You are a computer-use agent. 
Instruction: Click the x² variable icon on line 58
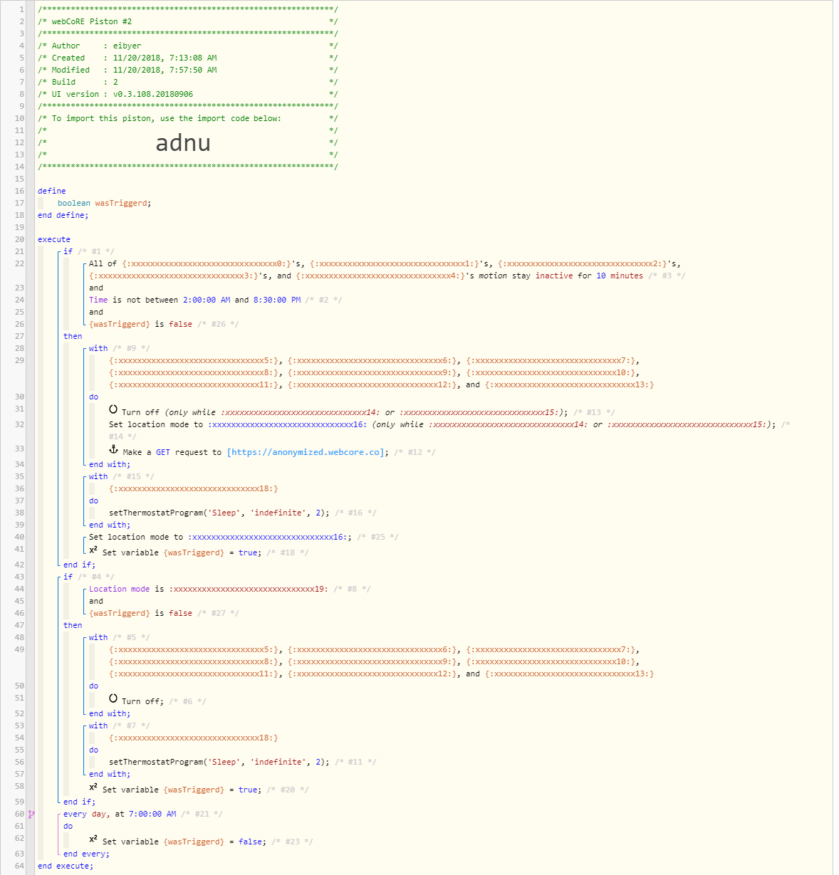(93, 787)
